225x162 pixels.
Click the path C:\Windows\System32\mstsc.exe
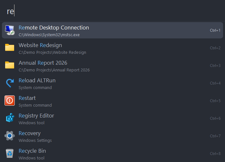(x=49, y=35)
